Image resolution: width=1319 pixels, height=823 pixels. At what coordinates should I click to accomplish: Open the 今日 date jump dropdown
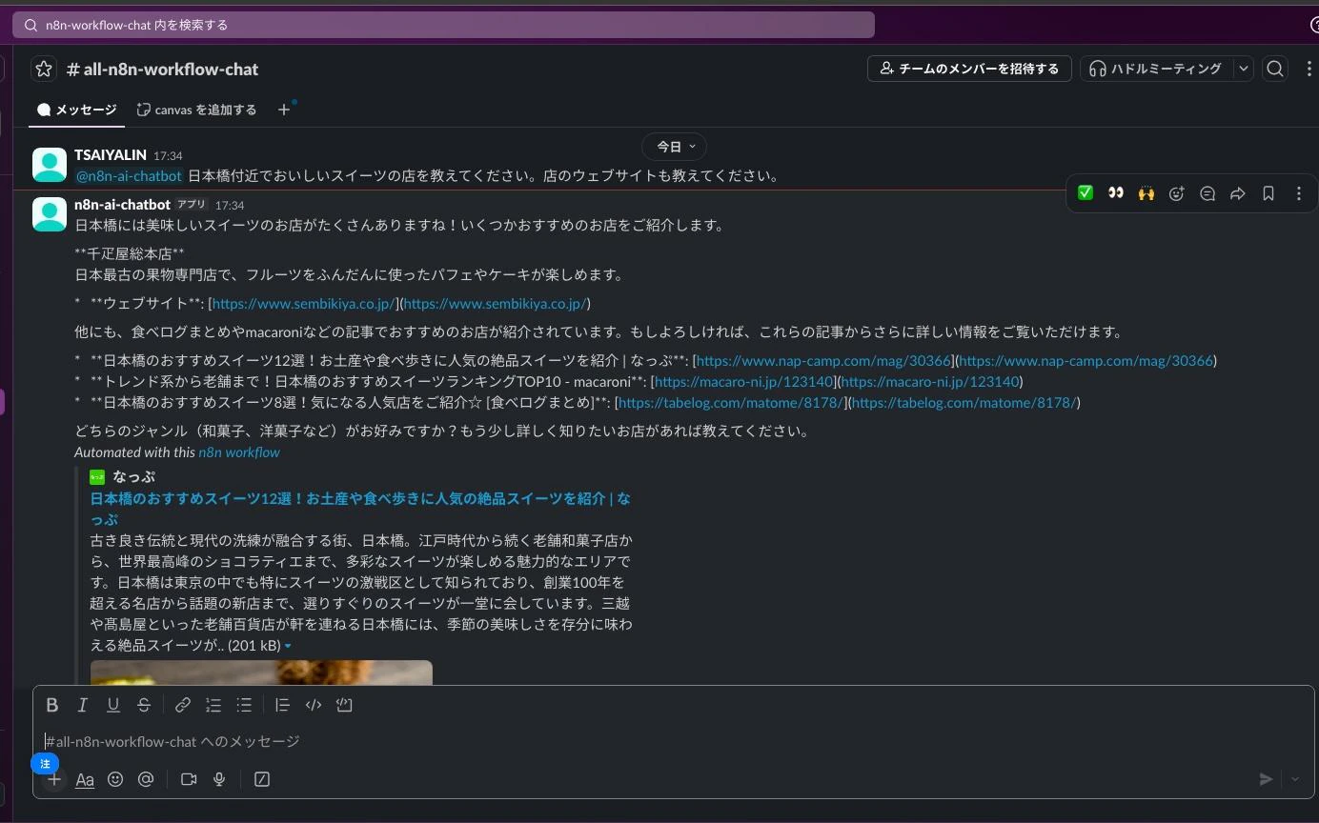point(675,147)
